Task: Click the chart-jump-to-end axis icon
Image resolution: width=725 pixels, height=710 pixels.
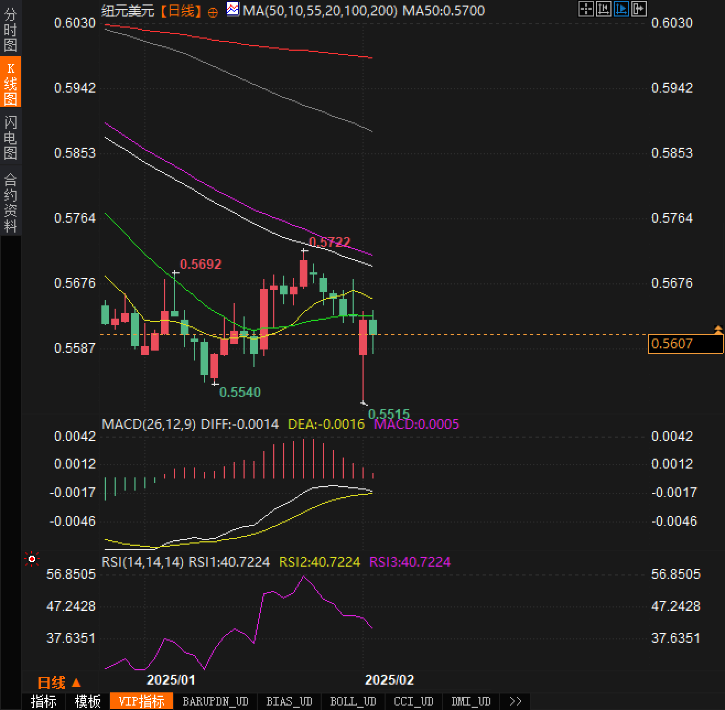Action: (603, 9)
